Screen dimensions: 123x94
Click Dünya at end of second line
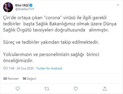coord(110,24)
